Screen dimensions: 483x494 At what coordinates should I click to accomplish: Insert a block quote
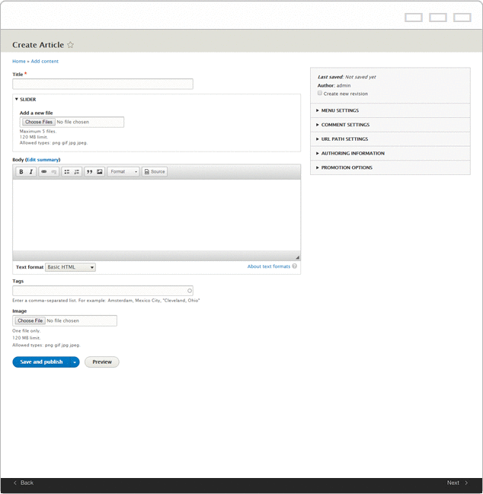click(90, 172)
